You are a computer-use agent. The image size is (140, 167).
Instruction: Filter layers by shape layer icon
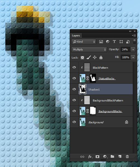point(121,42)
